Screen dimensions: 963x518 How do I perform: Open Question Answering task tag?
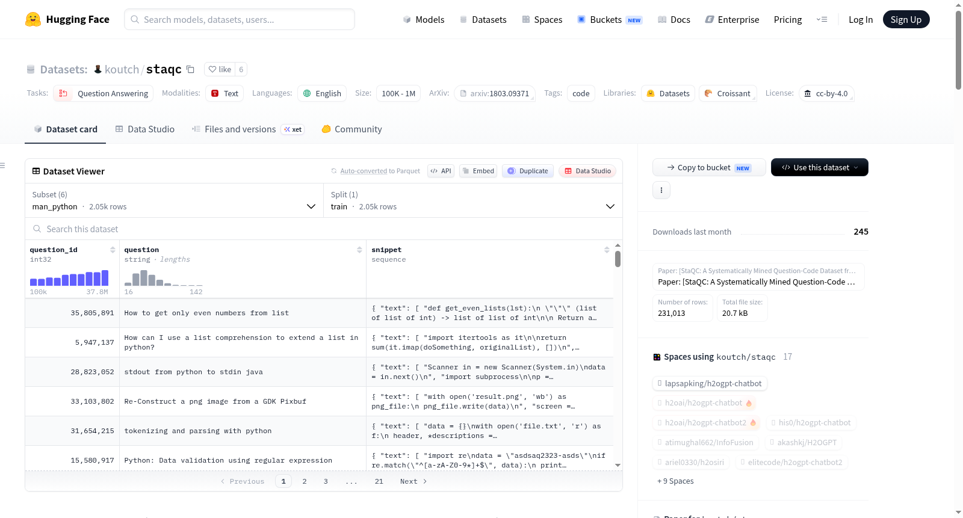[x=104, y=93]
